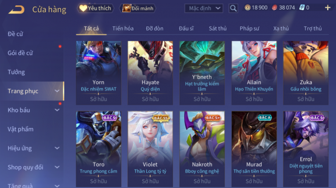Open Gói đề cử in sidebar
The image size is (336, 188).
pos(20,53)
